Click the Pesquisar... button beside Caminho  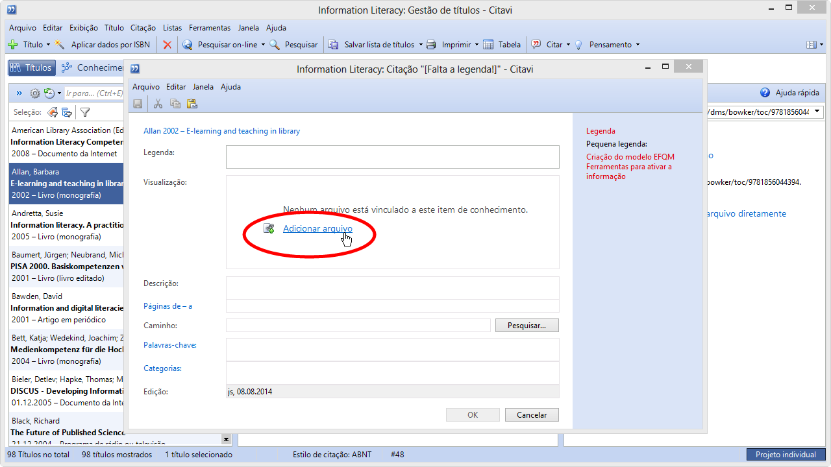coord(527,326)
